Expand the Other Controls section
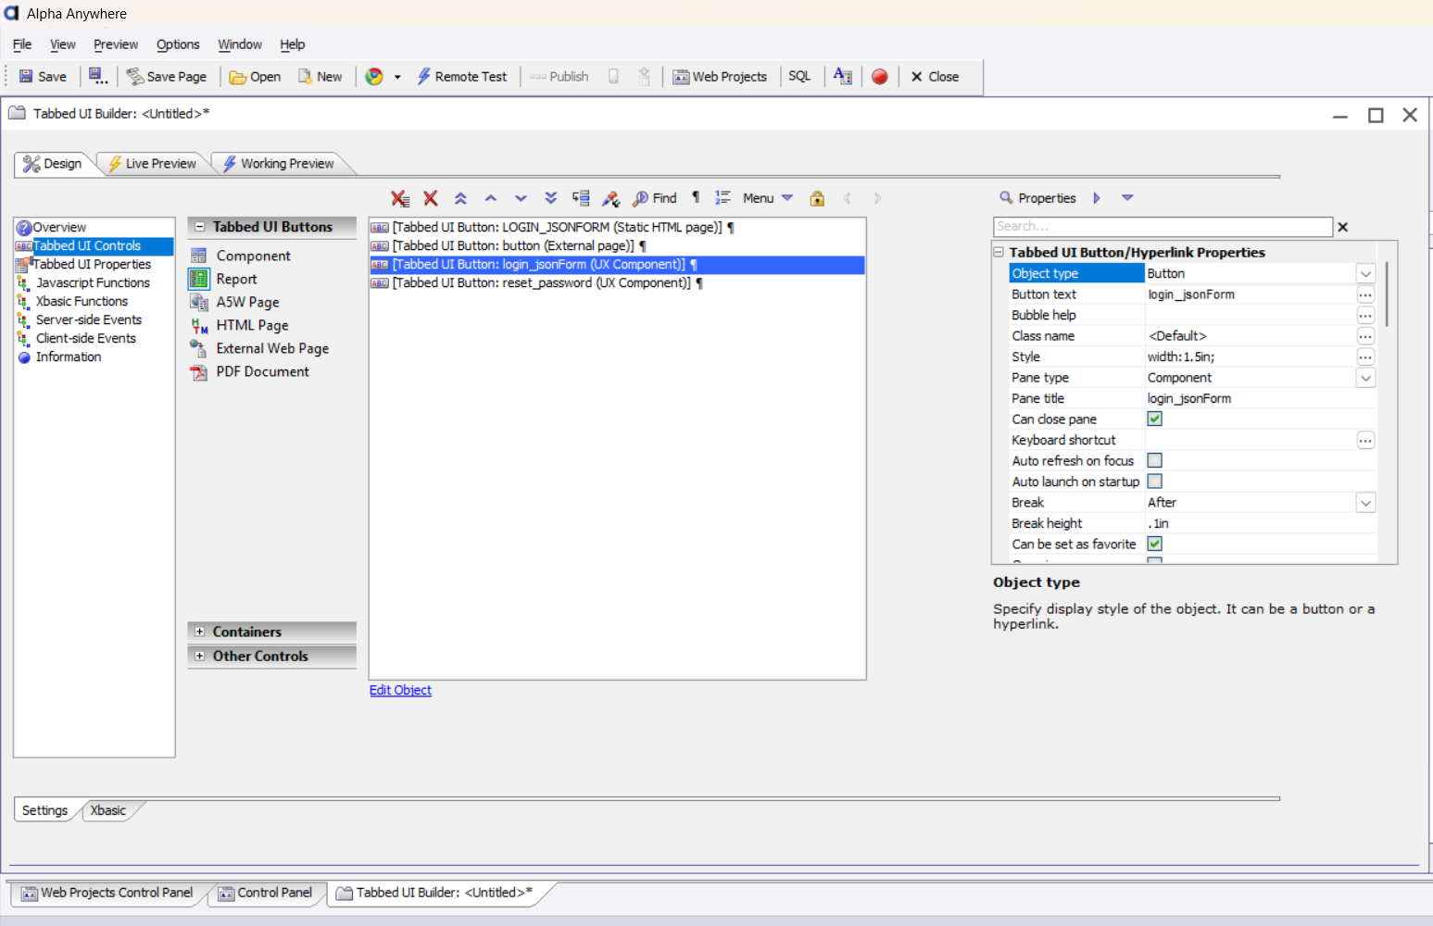Screen dimensions: 1433x926 (199, 656)
